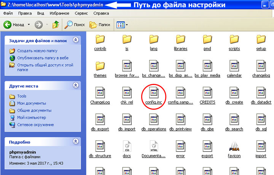
Task: Toggle the Папки folders pane
Action: pyautogui.click(x=100, y=25)
